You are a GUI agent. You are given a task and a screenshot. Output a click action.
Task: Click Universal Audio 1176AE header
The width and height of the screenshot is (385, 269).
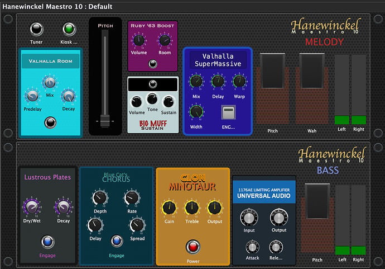pos(264,192)
